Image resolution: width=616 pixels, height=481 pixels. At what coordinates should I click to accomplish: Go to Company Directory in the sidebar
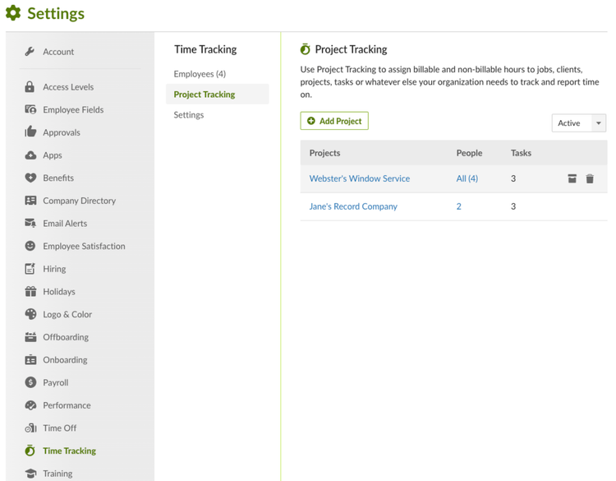coord(80,201)
